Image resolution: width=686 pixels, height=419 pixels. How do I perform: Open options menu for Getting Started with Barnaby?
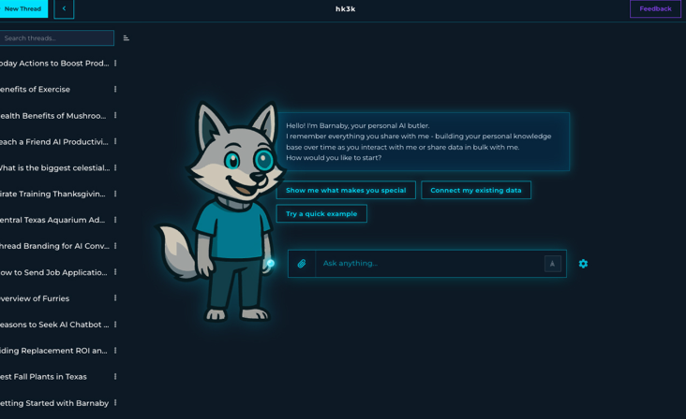tap(115, 403)
